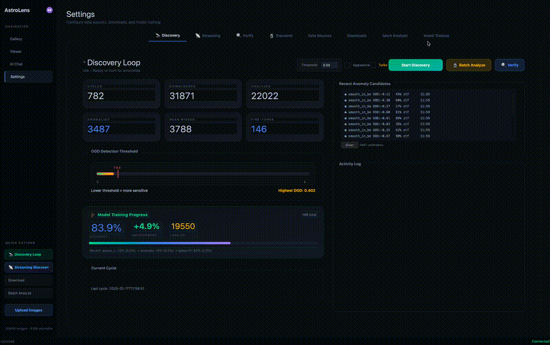Go to the Batch Analysis tab
Image resolution: width=550 pixels, height=345 pixels.
pos(395,35)
